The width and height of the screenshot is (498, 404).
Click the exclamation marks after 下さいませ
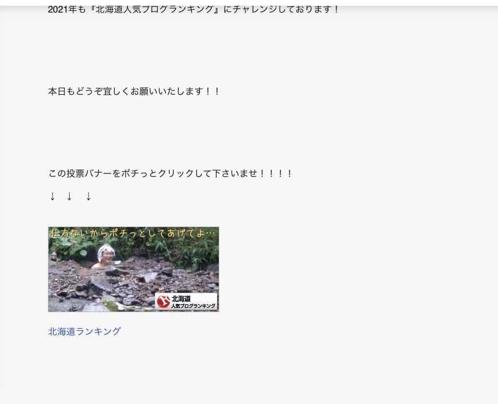(x=276, y=173)
